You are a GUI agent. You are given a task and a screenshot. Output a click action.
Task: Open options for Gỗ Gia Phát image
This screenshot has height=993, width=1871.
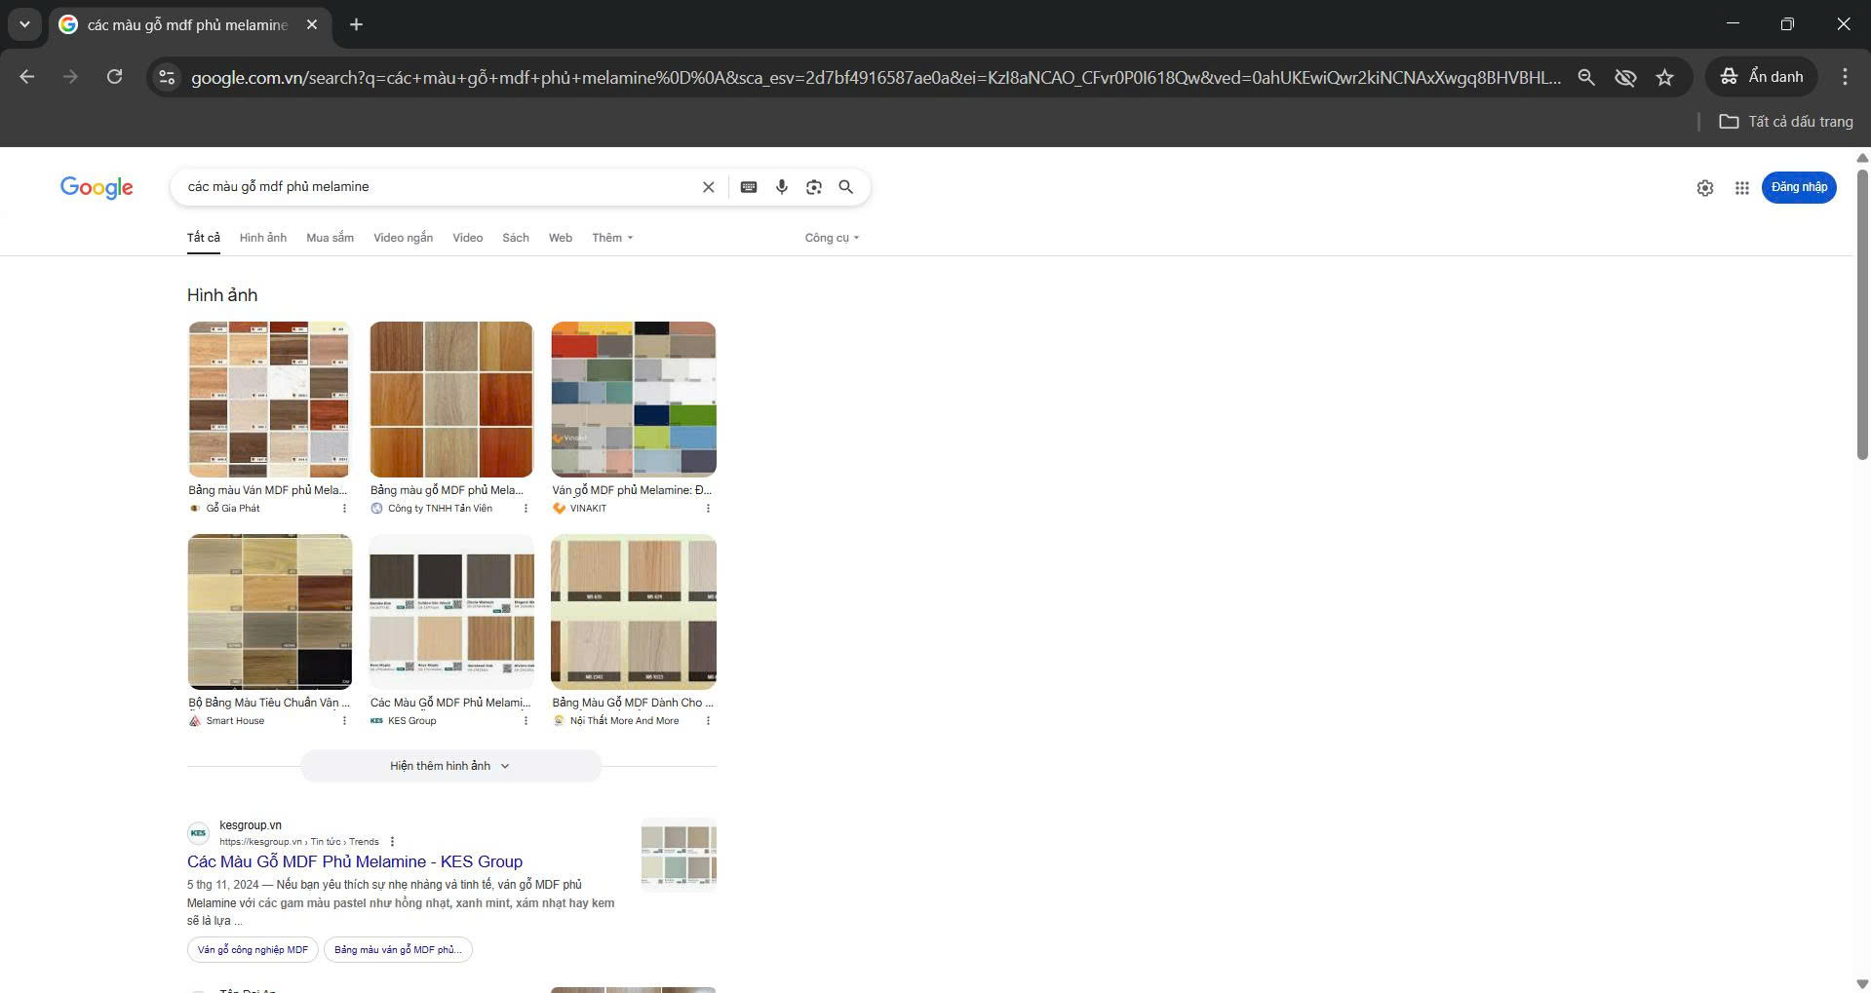[344, 509]
